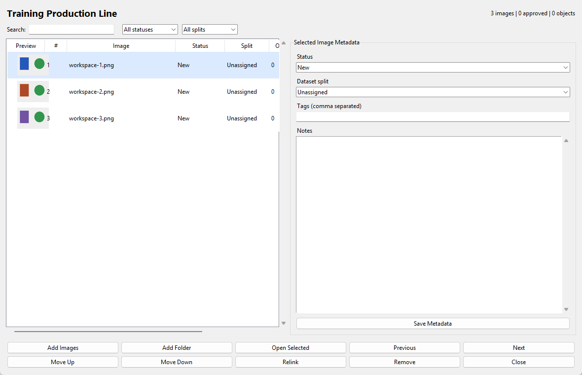Select the workspace-1.png preview thumbnail
This screenshot has height=375, width=582.
(x=33, y=65)
